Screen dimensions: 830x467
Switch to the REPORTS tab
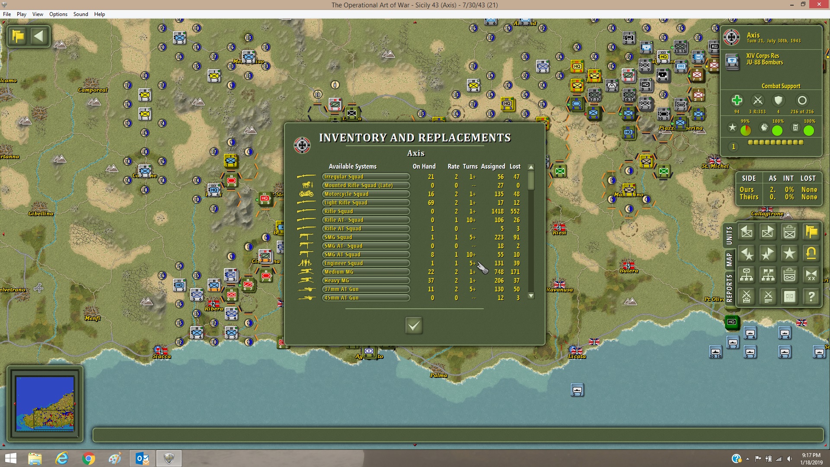point(729,288)
